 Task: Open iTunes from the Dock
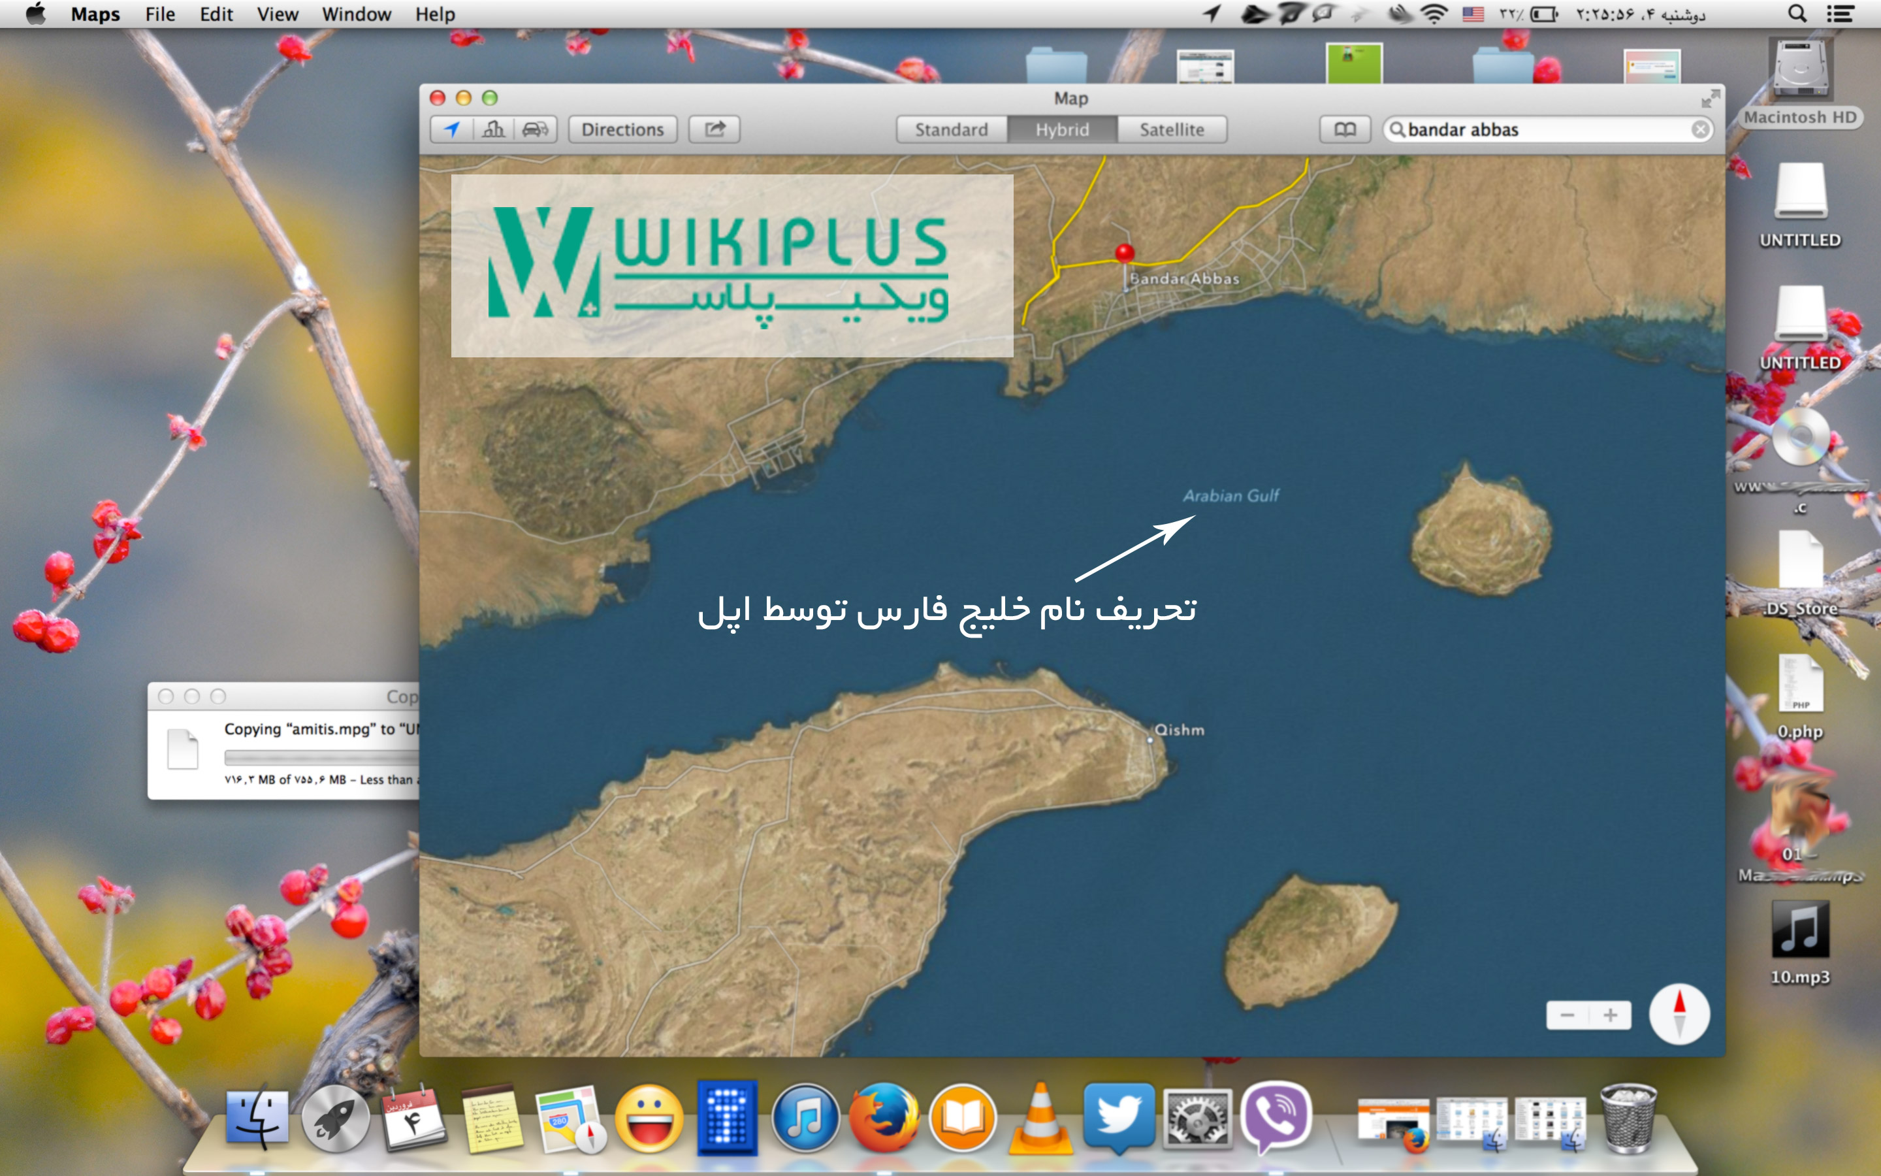pos(805,1119)
